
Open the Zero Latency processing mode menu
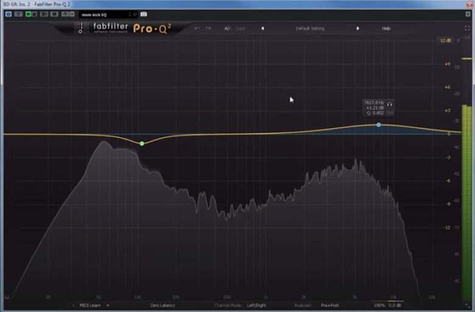[x=163, y=305]
